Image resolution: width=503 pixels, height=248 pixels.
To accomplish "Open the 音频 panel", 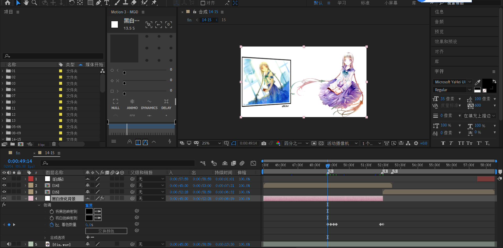I will pyautogui.click(x=439, y=22).
